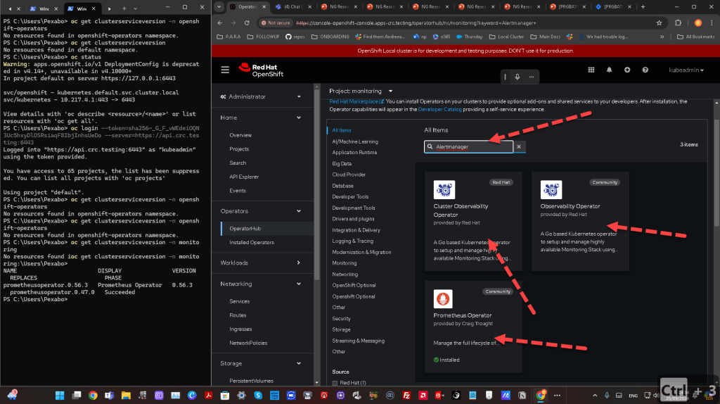The width and height of the screenshot is (720, 404).
Task: Select the Streaming & Messaging category
Action: [358, 341]
